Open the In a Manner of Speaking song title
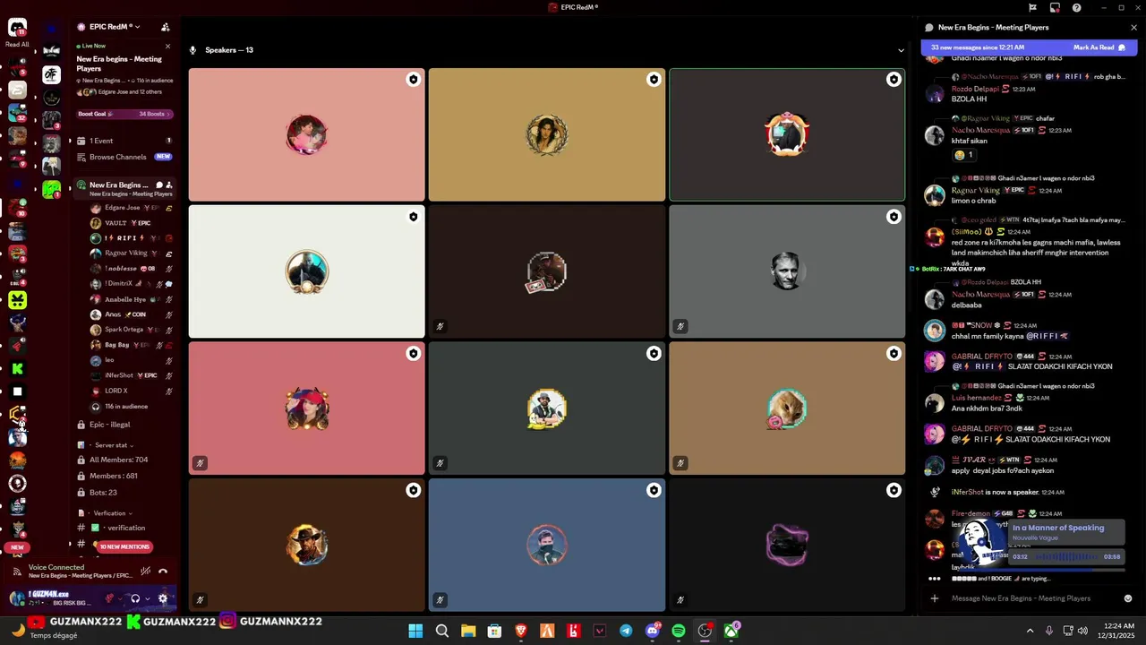Screen dimensions: 1146x645 (x=1057, y=529)
